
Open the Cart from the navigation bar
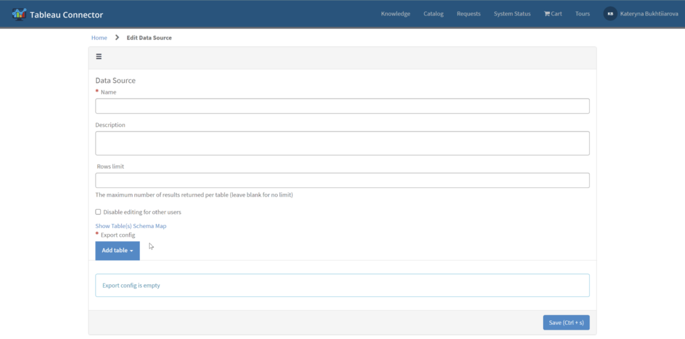point(553,14)
